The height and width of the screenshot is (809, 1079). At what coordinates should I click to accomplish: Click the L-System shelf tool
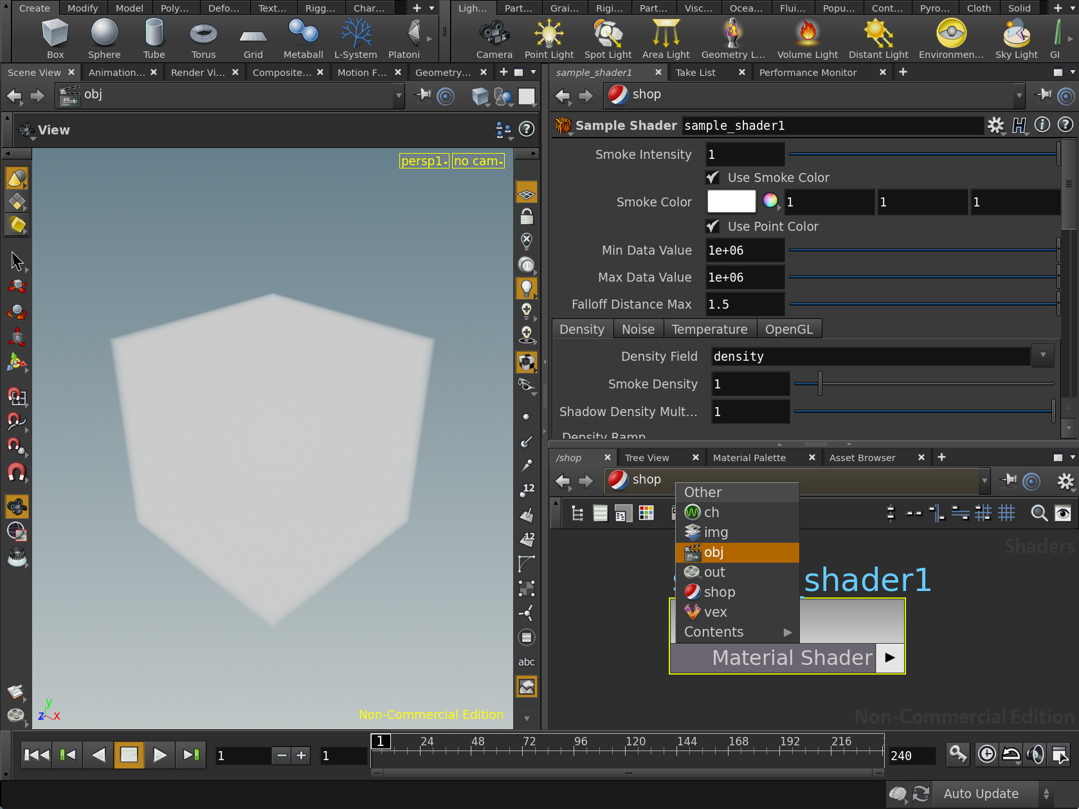coord(355,39)
